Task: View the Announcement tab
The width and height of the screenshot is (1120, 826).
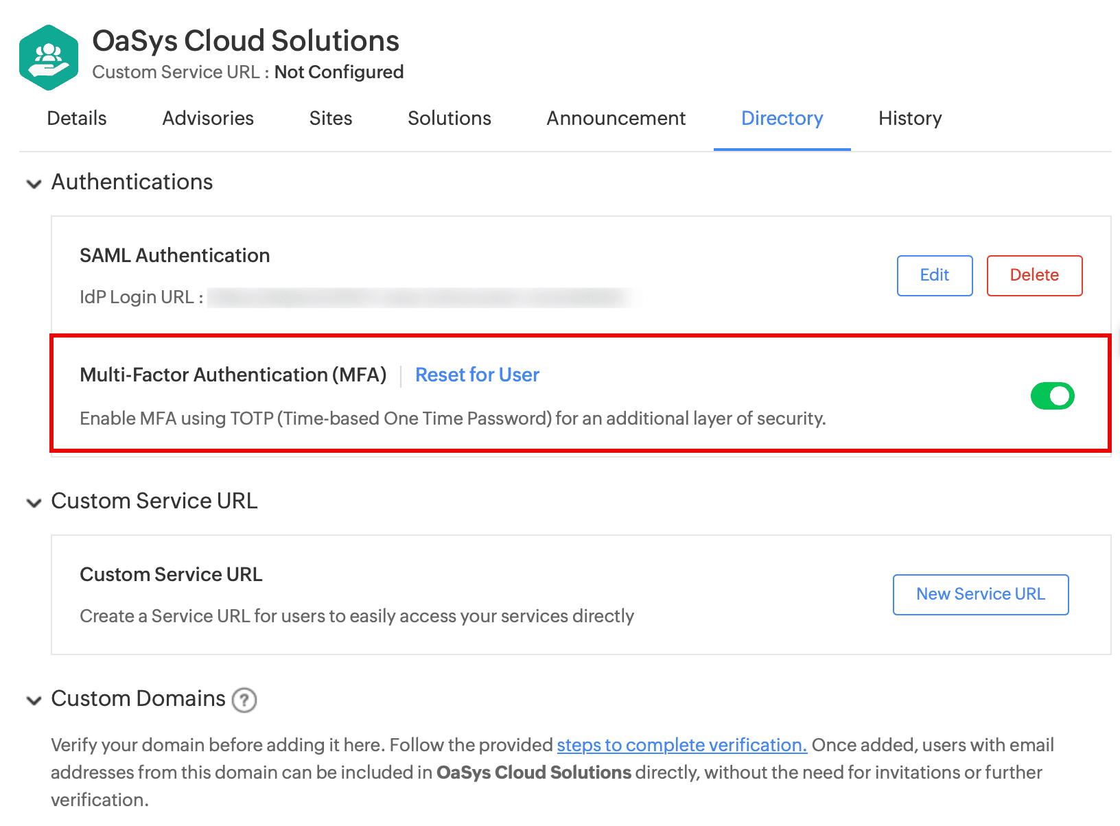Action: click(616, 118)
